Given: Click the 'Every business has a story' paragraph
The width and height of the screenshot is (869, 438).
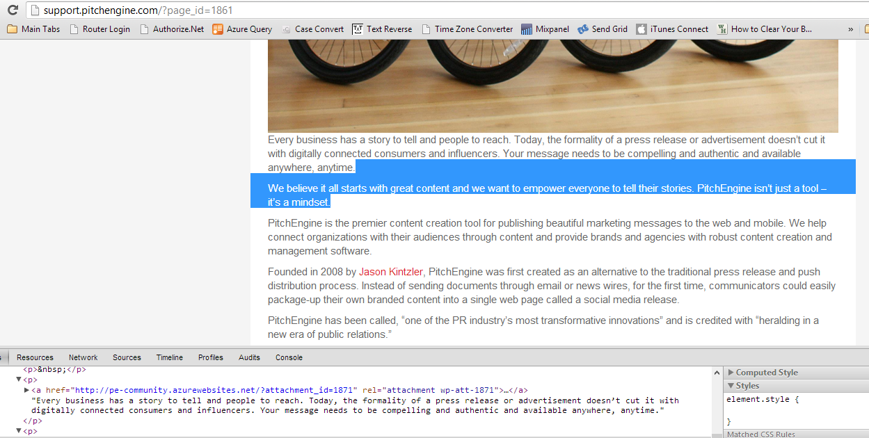Looking at the screenshot, I should point(547,154).
